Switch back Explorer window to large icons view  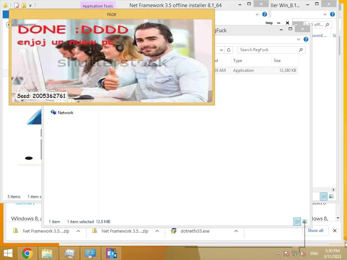click(x=331, y=196)
